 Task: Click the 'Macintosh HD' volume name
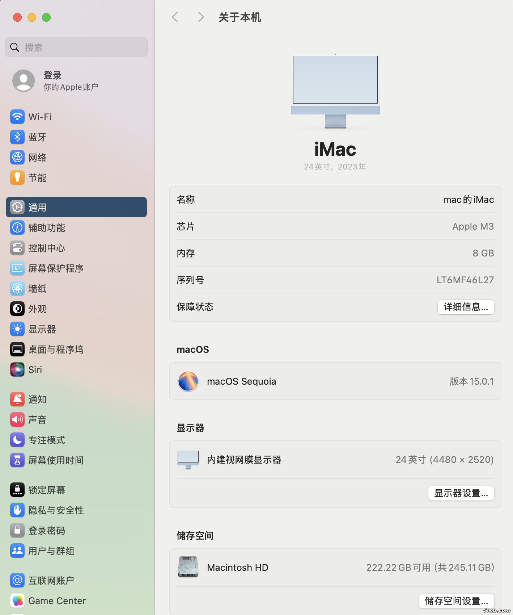pyautogui.click(x=238, y=568)
